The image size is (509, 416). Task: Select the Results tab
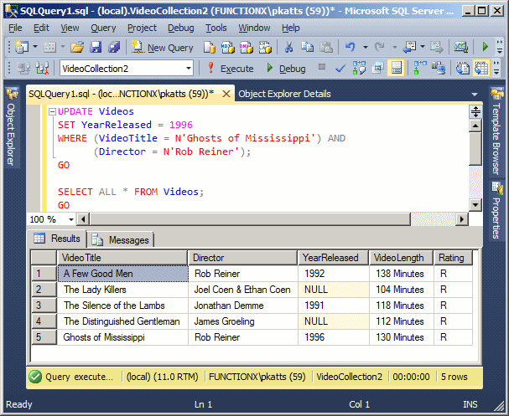pyautogui.click(x=57, y=239)
